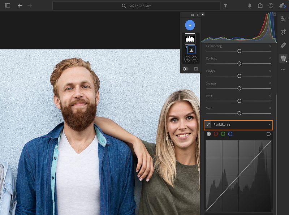Open notifications bell
This screenshot has width=289, height=215.
coord(250,5)
